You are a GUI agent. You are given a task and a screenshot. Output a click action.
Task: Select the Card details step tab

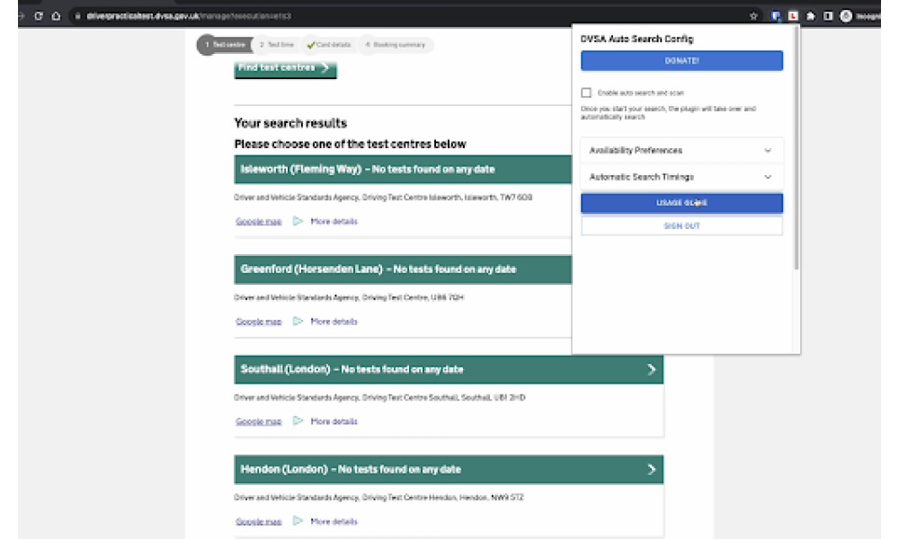click(x=328, y=45)
